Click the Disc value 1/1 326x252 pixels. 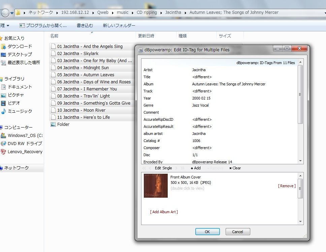tap(195, 155)
